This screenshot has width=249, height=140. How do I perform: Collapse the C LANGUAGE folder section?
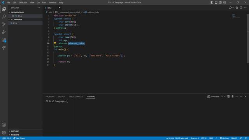click(x=25, y=19)
